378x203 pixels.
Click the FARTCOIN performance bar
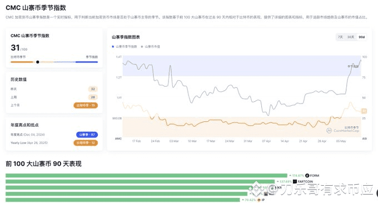coord(140,181)
